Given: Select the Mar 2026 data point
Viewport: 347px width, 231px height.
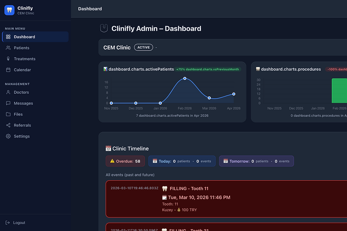Looking at the screenshot, I should pyautogui.click(x=209, y=98).
